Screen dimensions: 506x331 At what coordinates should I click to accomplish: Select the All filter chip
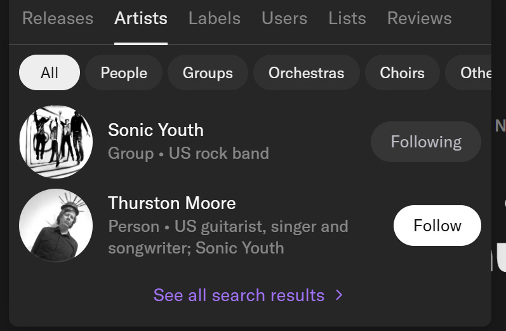(50, 73)
